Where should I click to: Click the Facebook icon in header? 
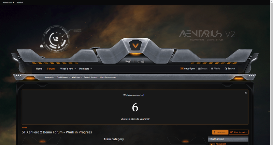click(134, 61)
